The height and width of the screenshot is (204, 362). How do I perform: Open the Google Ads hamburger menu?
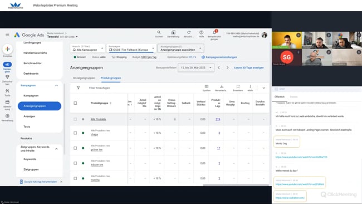pos(7,35)
